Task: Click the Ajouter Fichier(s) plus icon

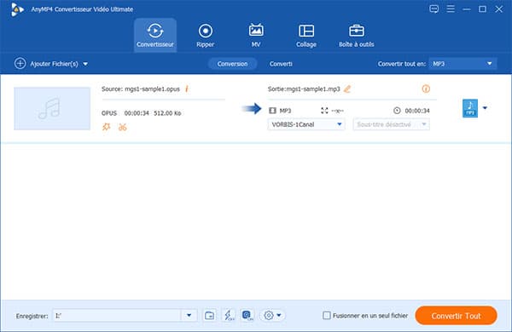Action: click(20, 63)
